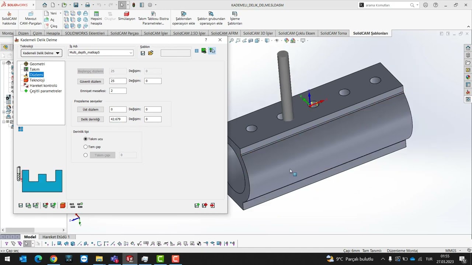
Task: Open File Explorer from the taskbar
Action: click(x=99, y=259)
